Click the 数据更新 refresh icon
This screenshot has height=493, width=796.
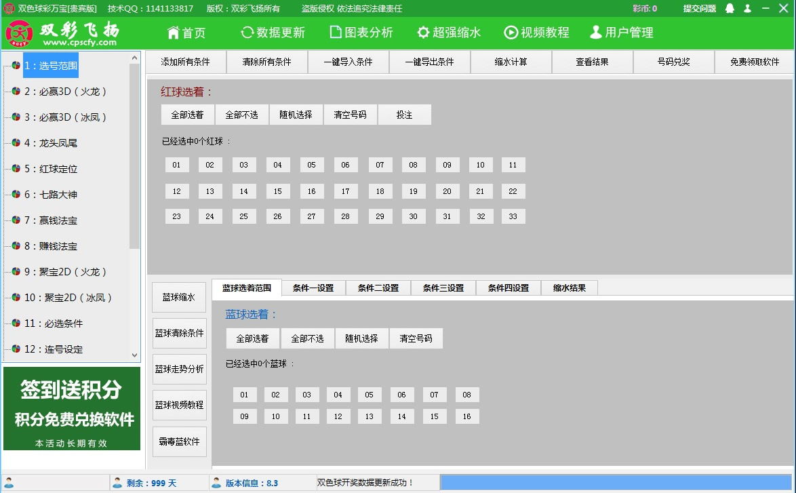click(247, 32)
